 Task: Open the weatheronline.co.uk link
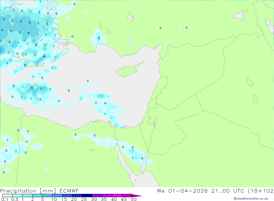point(251,199)
